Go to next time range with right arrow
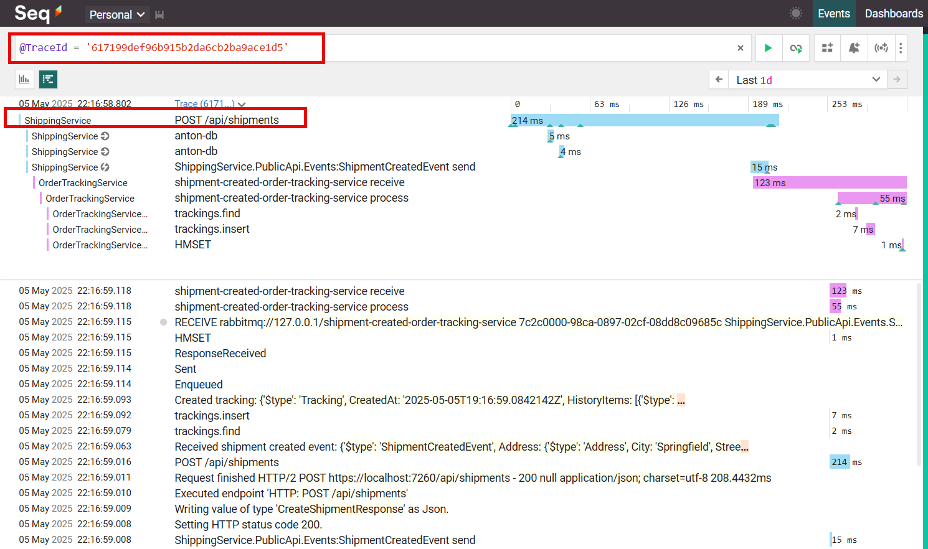This screenshot has width=928, height=549. [x=897, y=80]
